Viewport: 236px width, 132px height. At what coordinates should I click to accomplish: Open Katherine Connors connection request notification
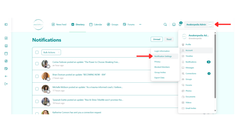point(77,112)
